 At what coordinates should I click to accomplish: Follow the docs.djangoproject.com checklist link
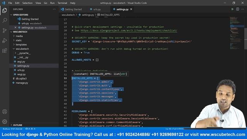click(x=129, y=31)
